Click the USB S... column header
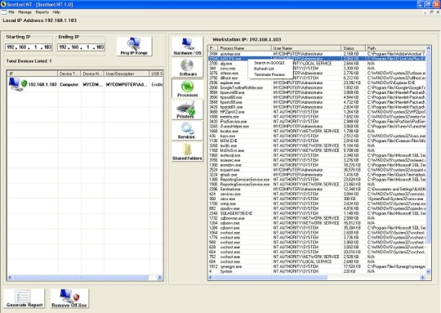 [156, 74]
